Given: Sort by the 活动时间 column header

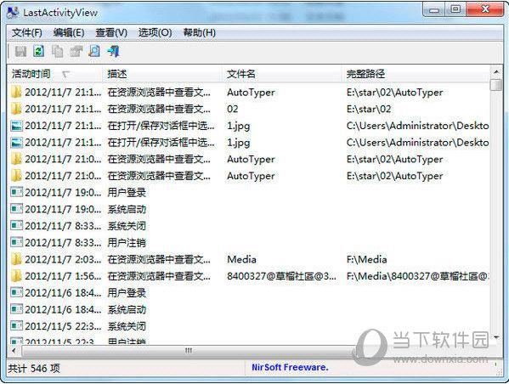Looking at the screenshot, I should click(x=54, y=74).
